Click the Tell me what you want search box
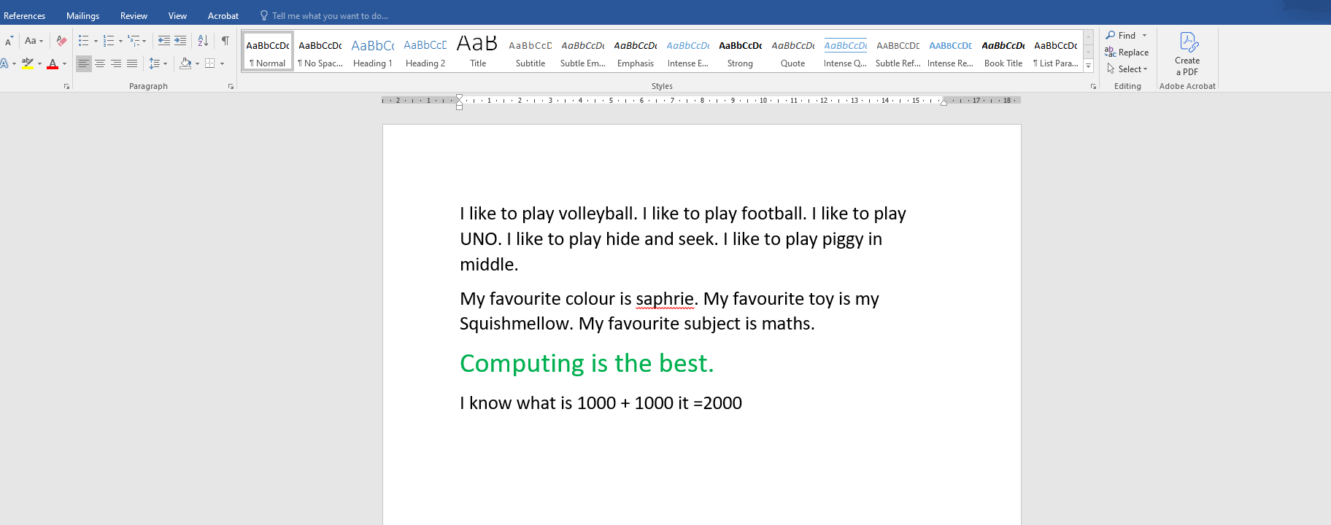The height and width of the screenshot is (525, 1331). (330, 15)
